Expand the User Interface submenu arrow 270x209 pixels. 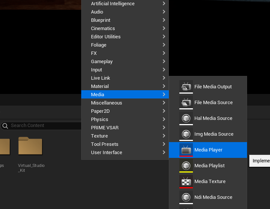[164, 153]
